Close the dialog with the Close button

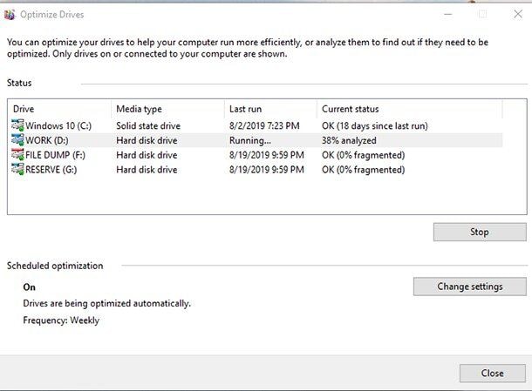(x=492, y=373)
